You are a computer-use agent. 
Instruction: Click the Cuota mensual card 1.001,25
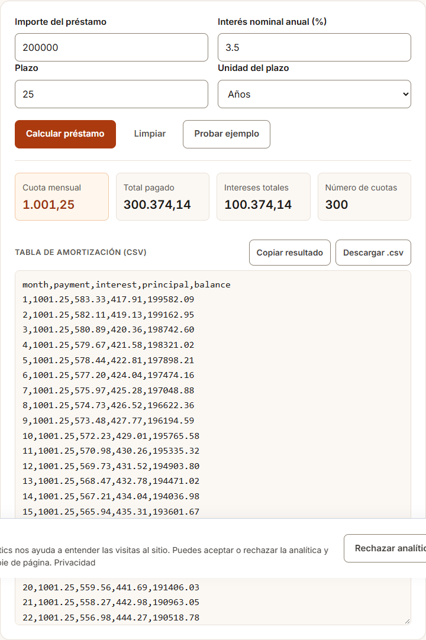click(x=62, y=197)
